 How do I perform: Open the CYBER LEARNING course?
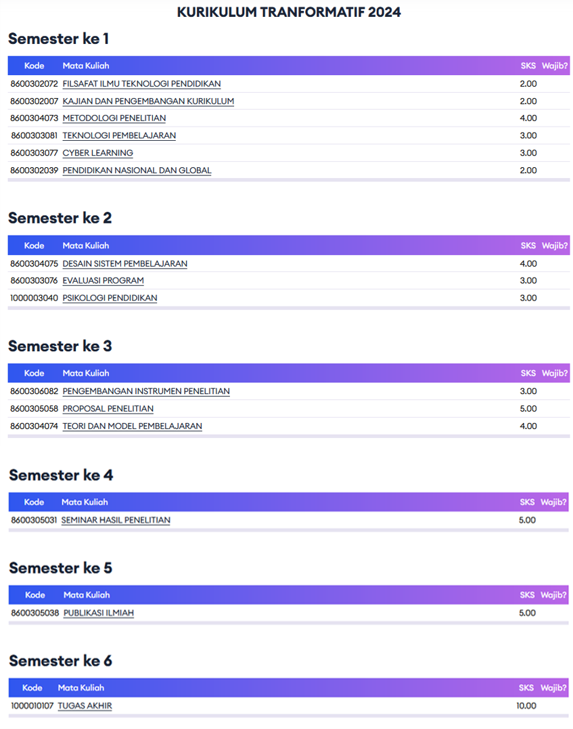click(x=98, y=153)
